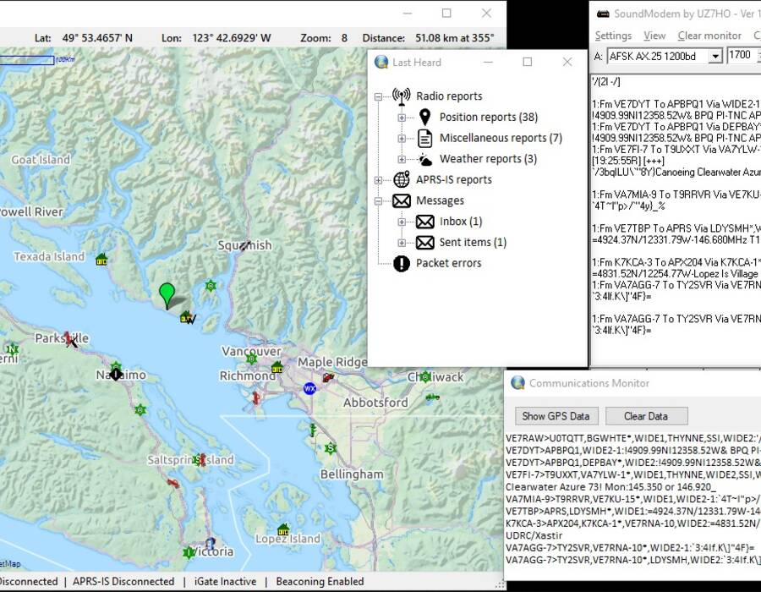Click the Position reports pin icon
Image resolution: width=761 pixels, height=592 pixels.
[424, 117]
